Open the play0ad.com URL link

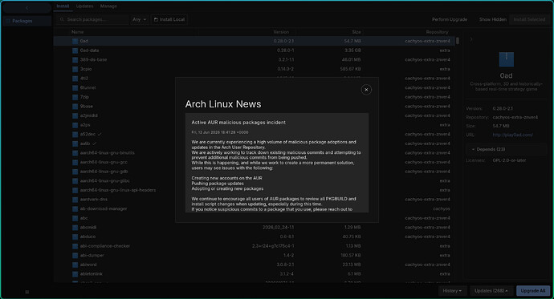(x=513, y=135)
